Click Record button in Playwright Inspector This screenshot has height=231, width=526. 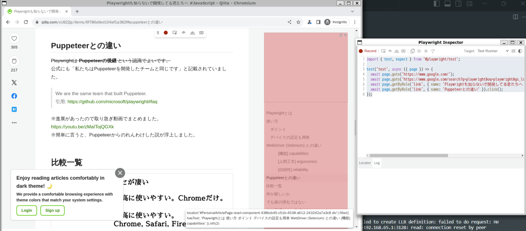click(367, 51)
